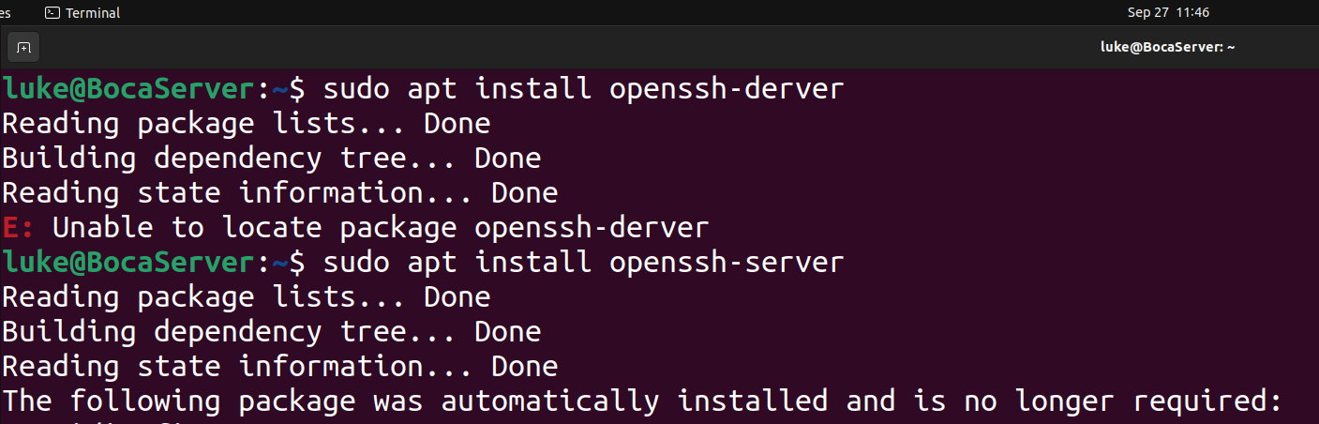Click the mistyped openssh-derver install command
This screenshot has width=1319, height=424.
(583, 90)
